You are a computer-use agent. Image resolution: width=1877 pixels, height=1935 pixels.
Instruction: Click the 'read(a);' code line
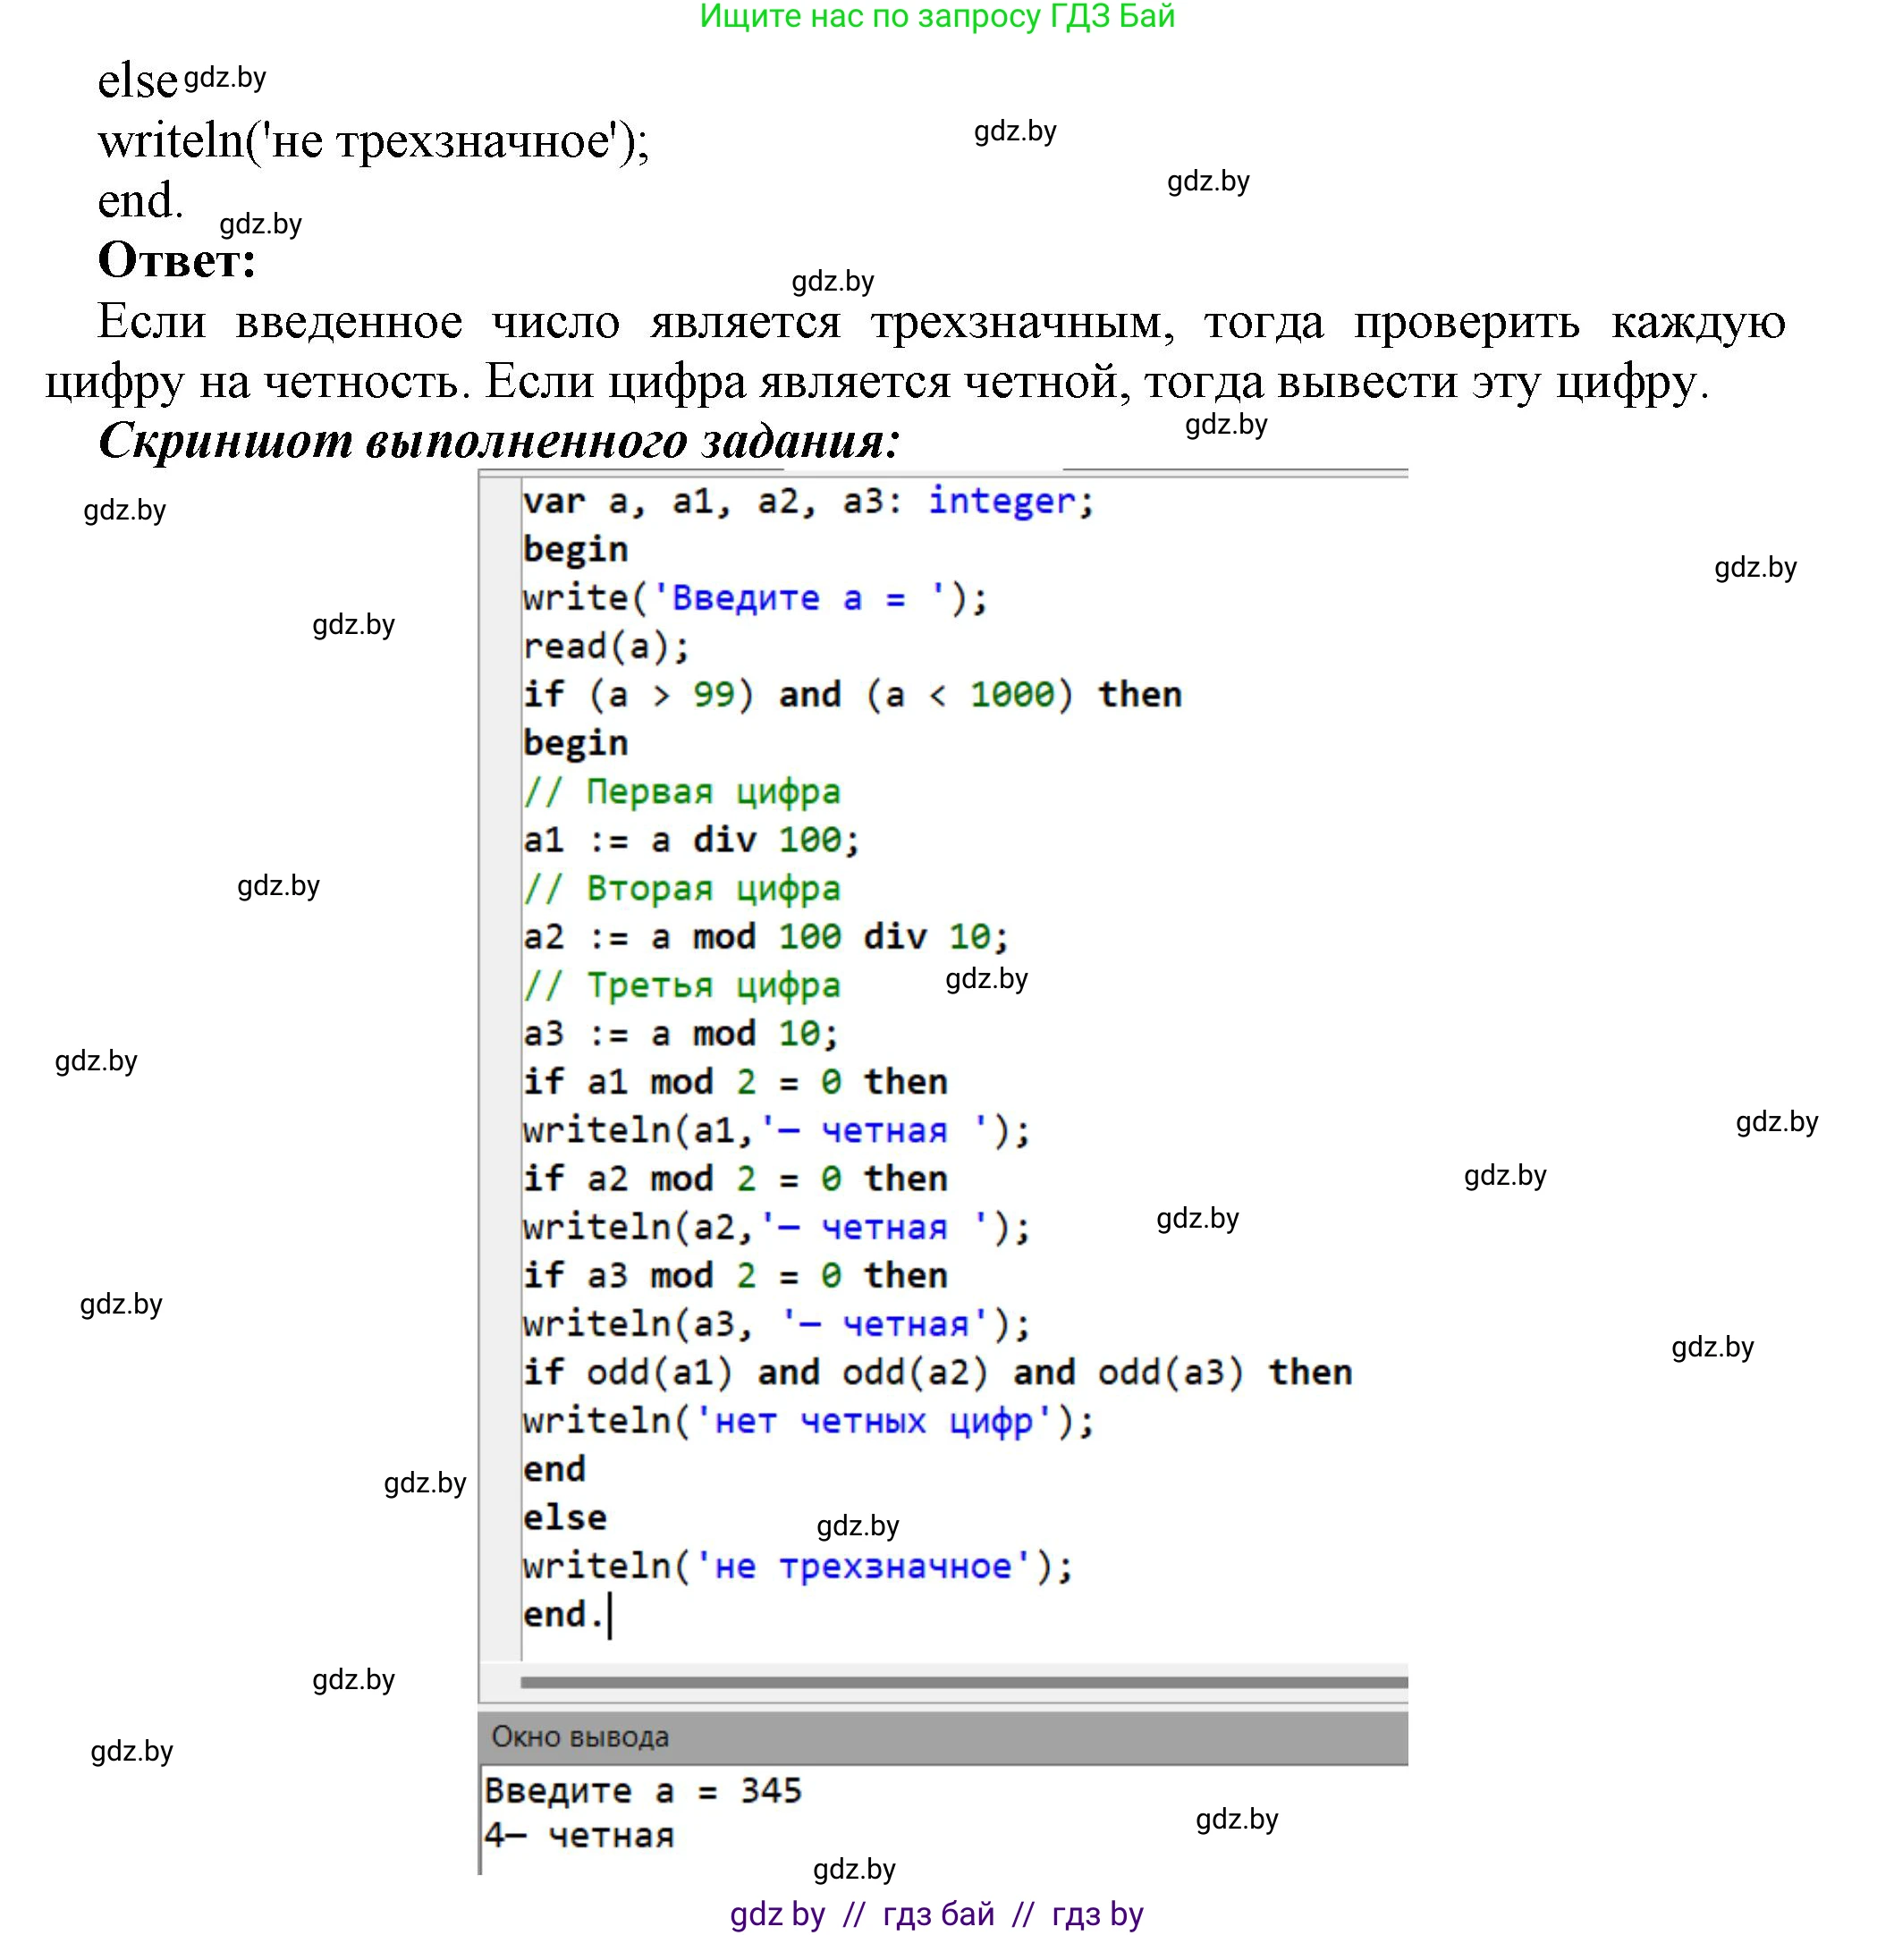point(606,646)
